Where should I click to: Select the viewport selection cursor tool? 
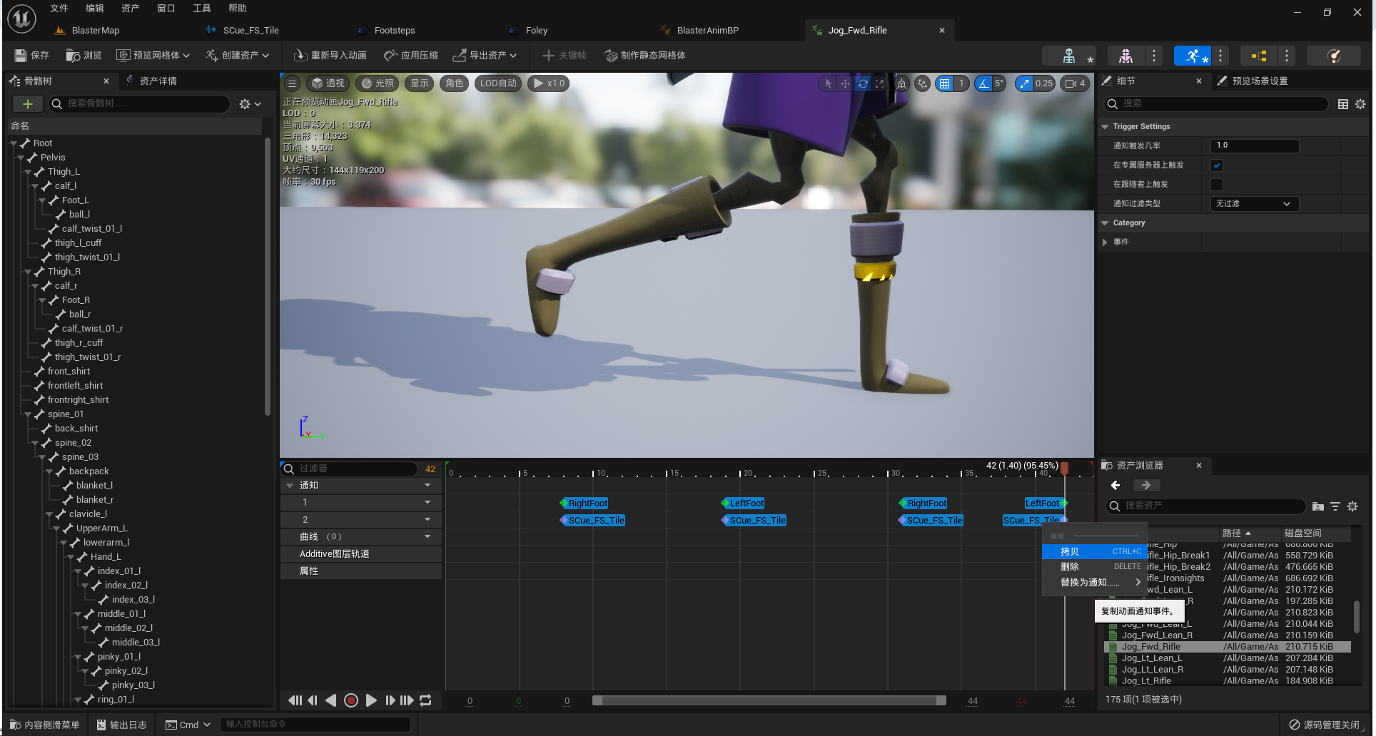828,83
